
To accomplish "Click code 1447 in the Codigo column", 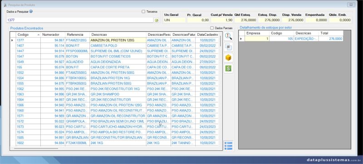I will pos(28,51).
